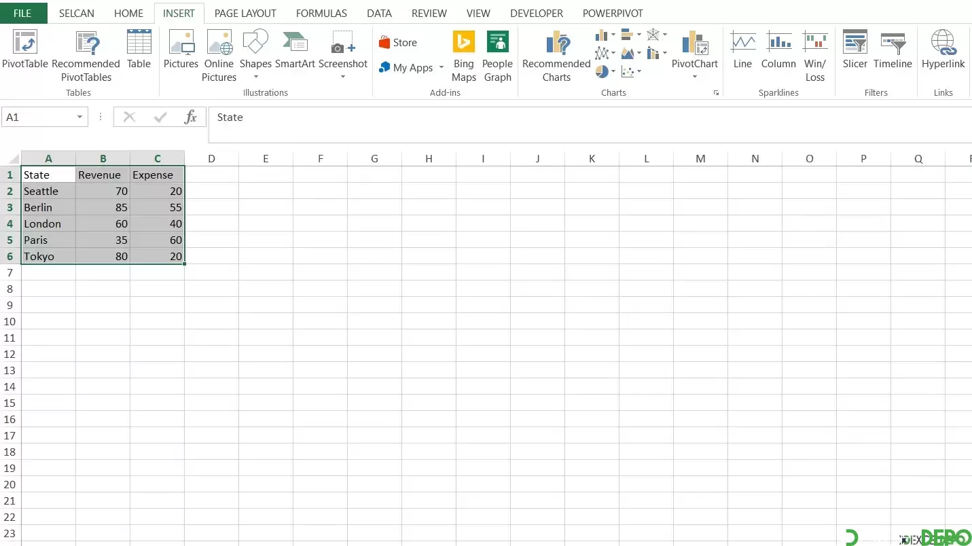
Task: Select column B header
Action: [103, 158]
